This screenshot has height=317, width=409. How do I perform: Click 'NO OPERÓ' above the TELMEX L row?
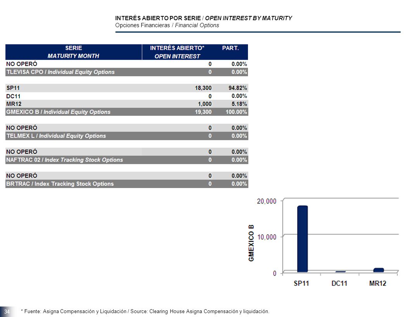tap(22, 128)
